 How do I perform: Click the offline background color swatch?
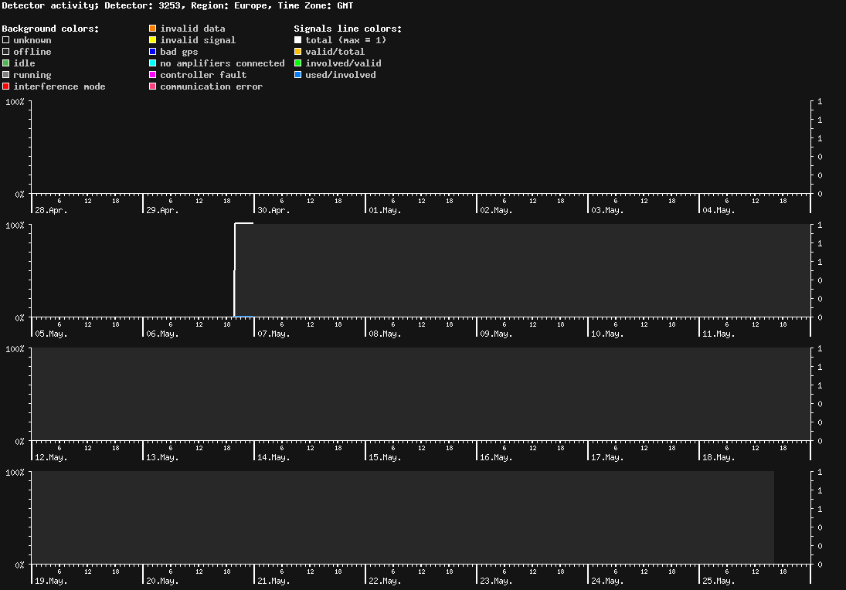(6, 52)
